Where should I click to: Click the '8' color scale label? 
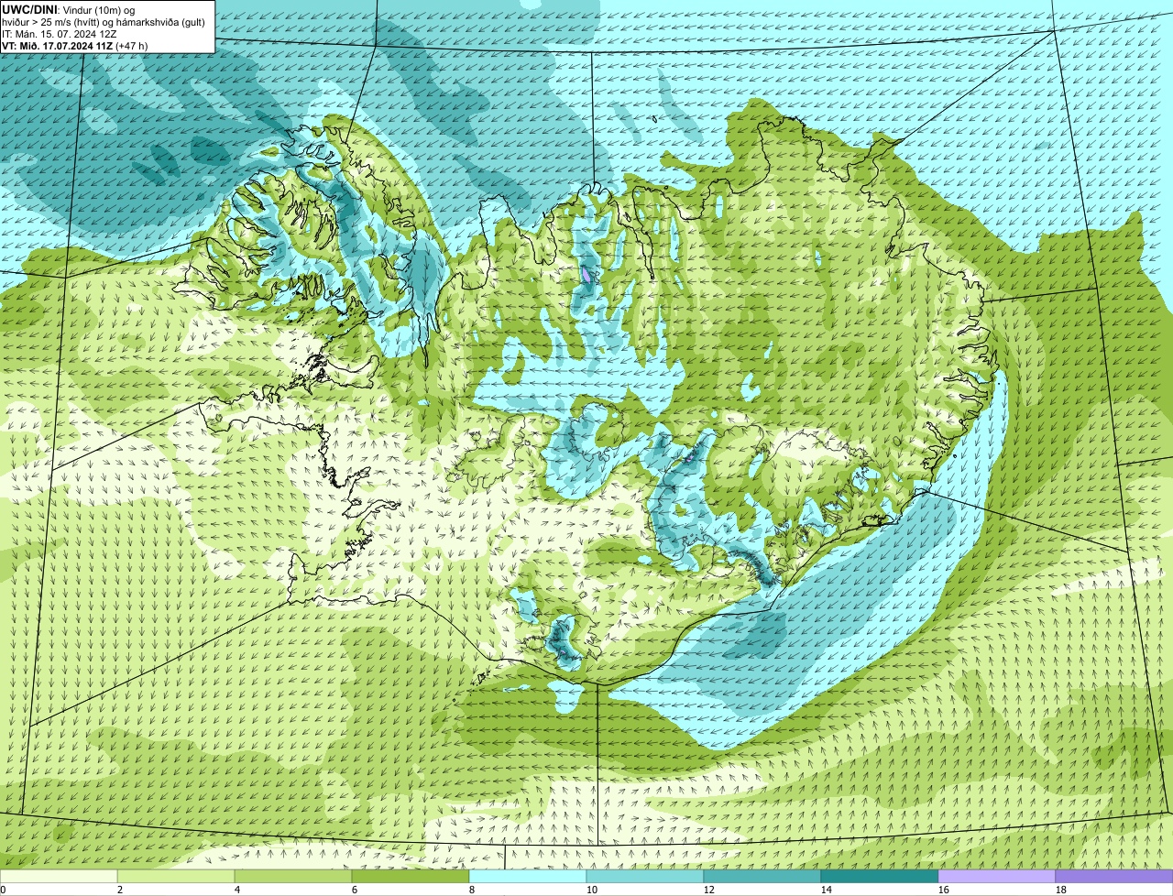(472, 890)
